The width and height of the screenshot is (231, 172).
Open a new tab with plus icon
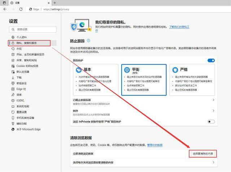coord(55,3)
